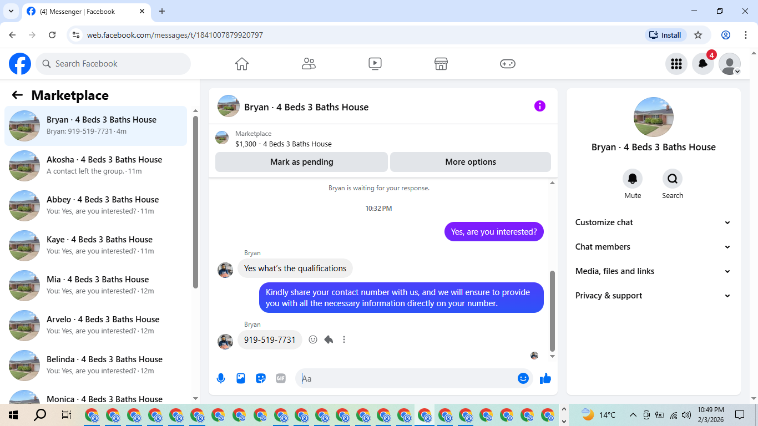
Task: React to the 919-519-7731 message
Action: tap(313, 339)
